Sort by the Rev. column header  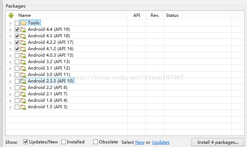click(155, 15)
